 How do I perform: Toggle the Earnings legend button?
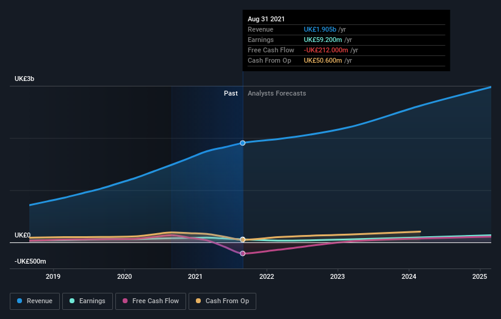[87, 301]
